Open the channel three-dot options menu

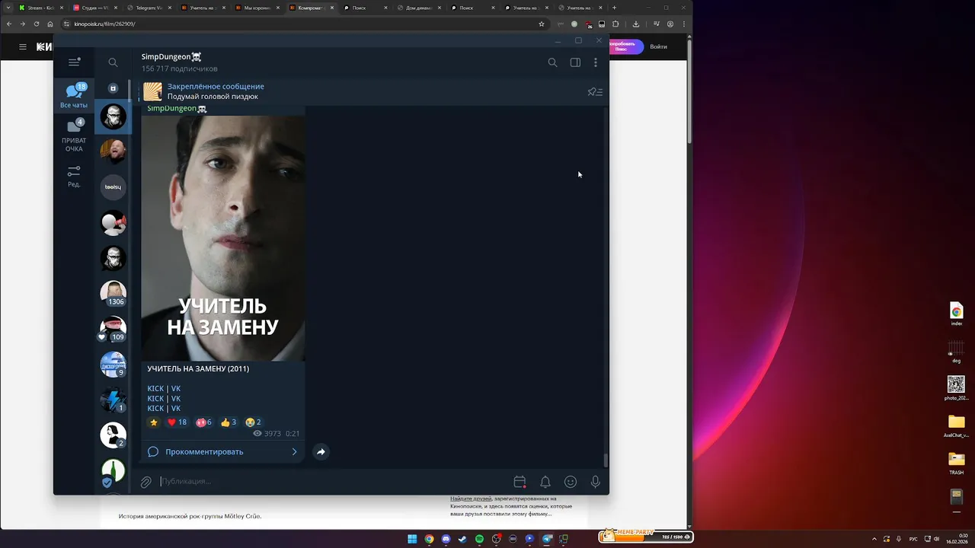(596, 62)
